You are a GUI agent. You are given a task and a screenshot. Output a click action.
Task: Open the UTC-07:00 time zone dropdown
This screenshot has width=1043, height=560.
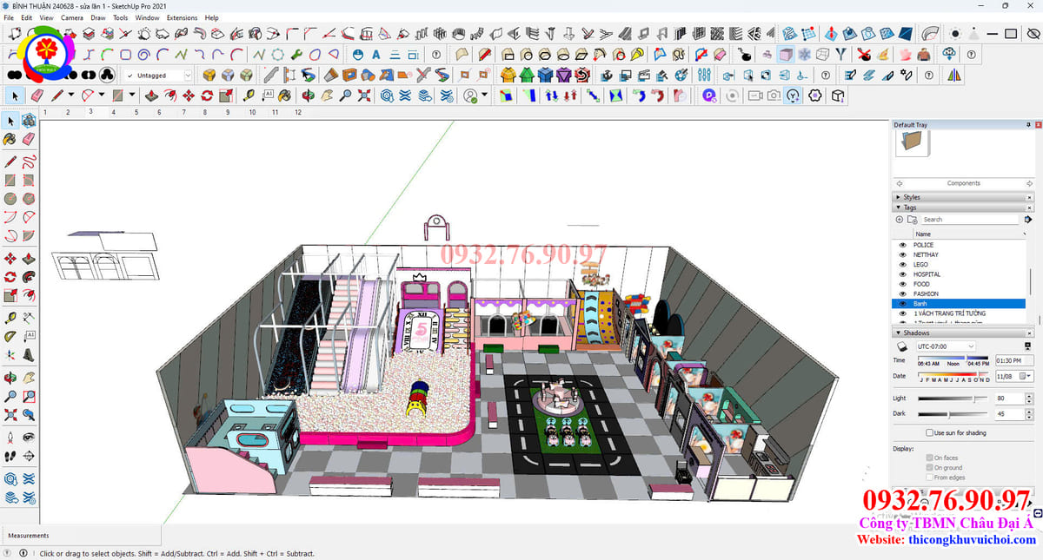pos(946,346)
